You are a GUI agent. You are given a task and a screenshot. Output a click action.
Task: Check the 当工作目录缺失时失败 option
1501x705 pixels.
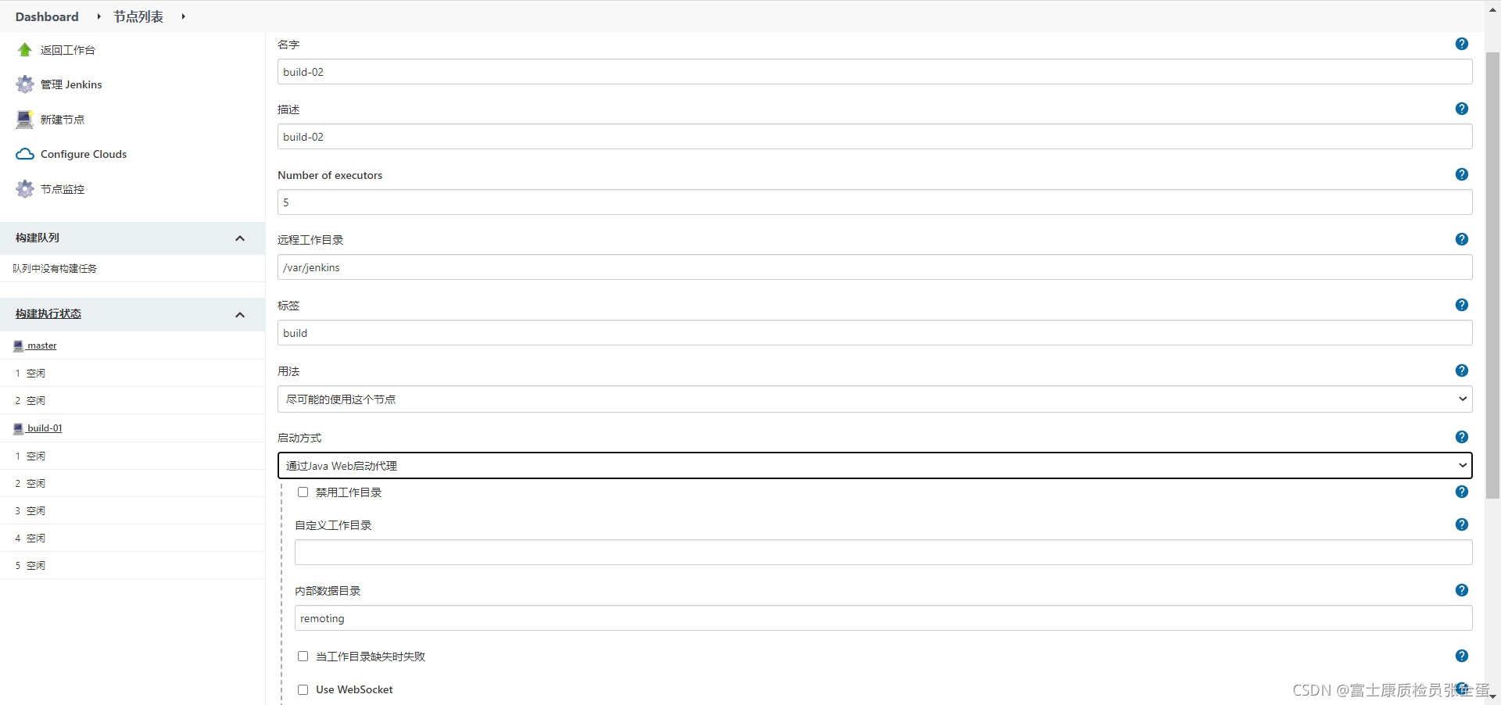tap(303, 657)
